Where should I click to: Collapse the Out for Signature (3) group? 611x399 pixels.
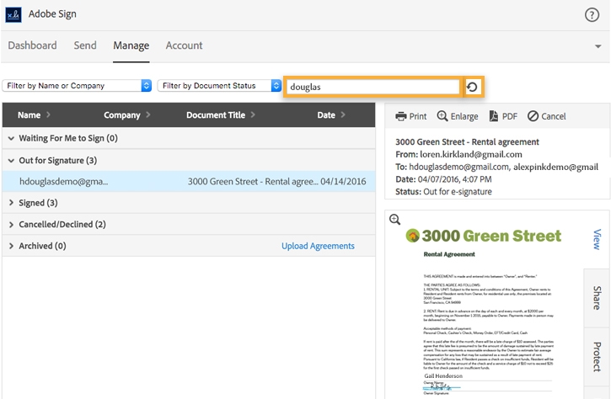tap(11, 160)
